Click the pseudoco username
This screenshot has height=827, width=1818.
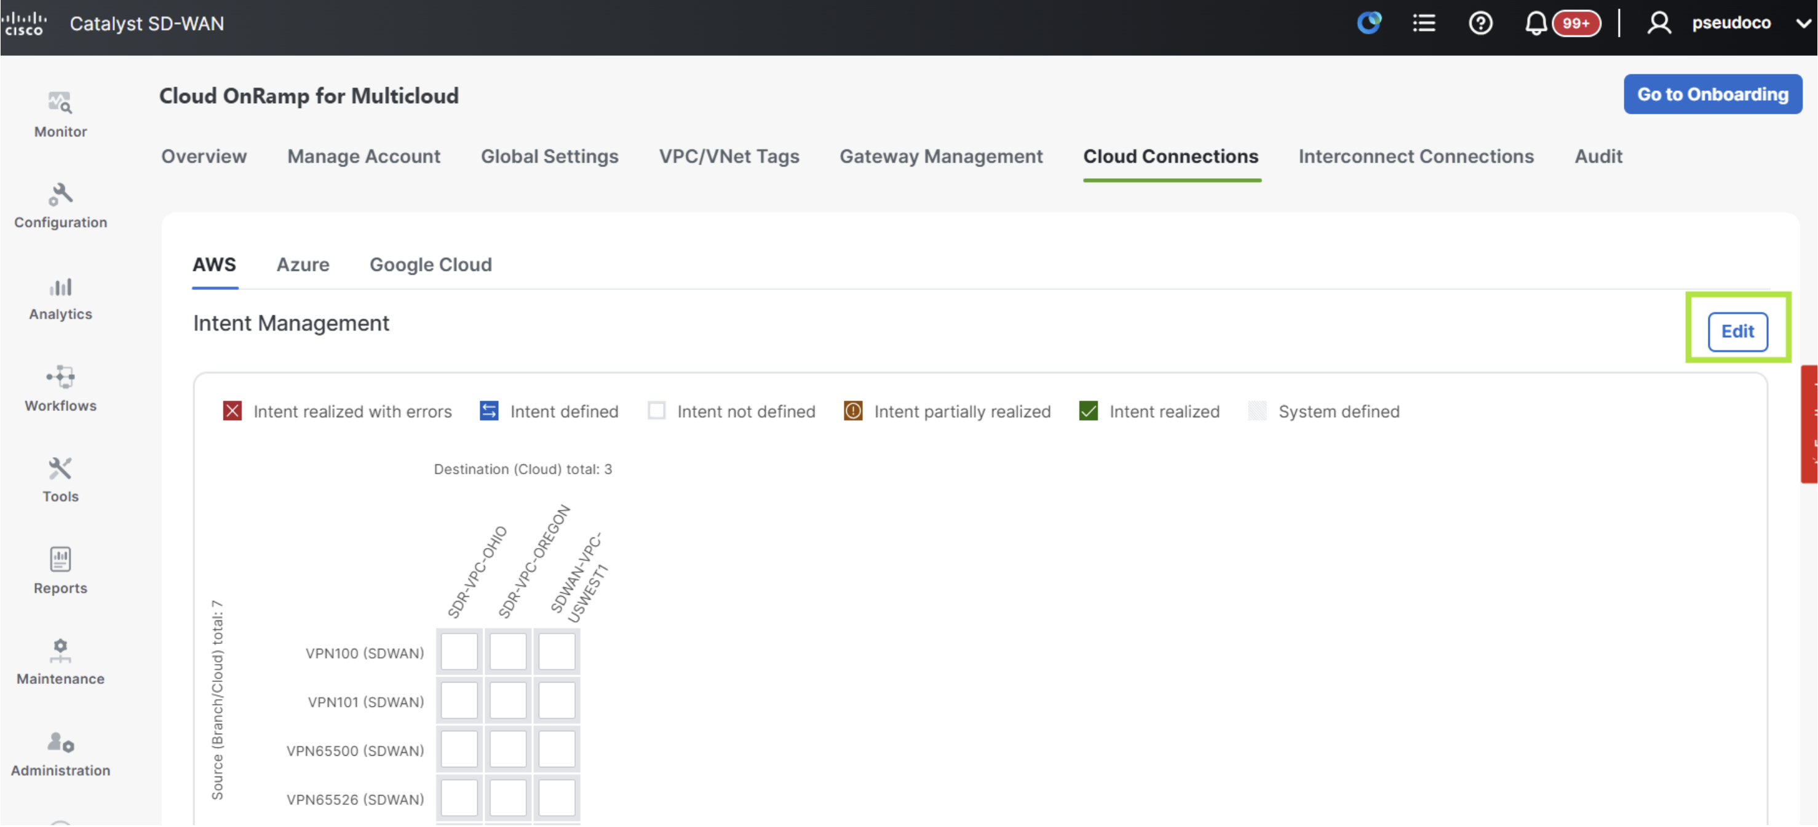coord(1731,23)
